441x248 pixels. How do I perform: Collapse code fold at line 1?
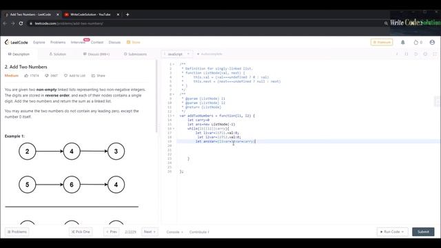click(x=174, y=64)
